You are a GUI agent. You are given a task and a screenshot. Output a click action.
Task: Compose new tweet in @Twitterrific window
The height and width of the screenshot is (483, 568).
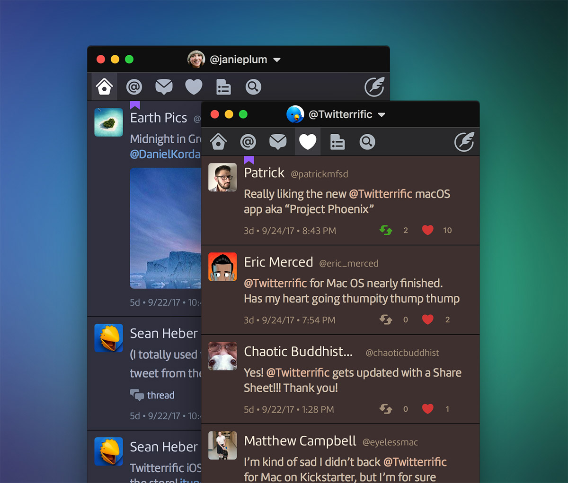point(464,142)
